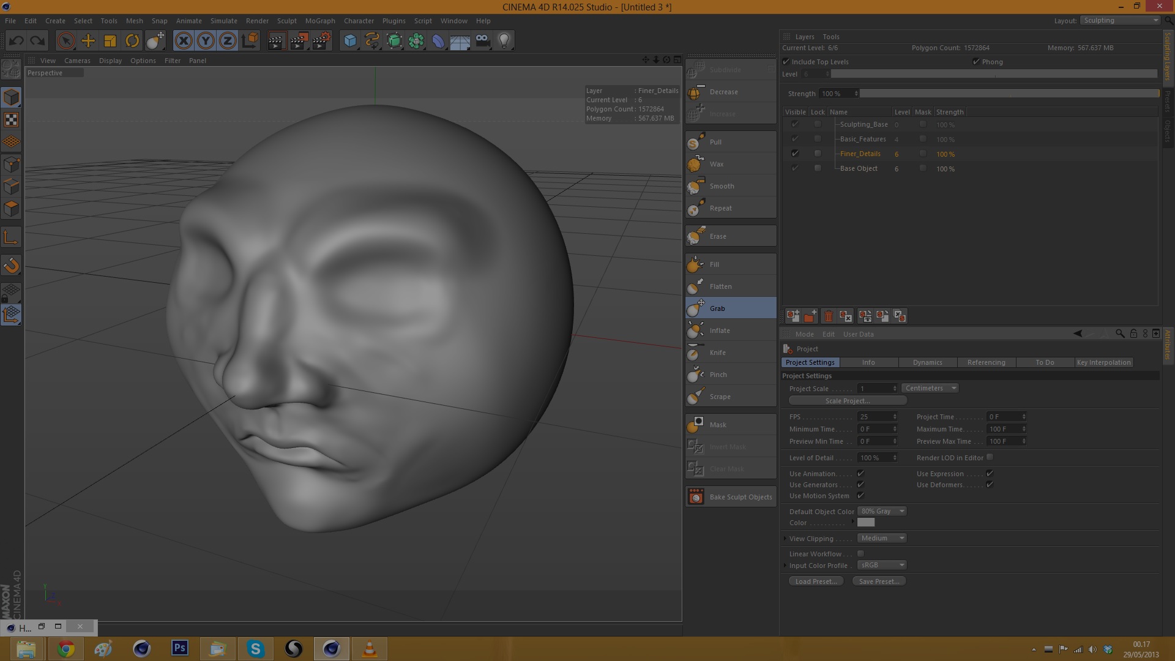Click the project Color swatch
Image resolution: width=1175 pixels, height=661 pixels.
(x=865, y=523)
